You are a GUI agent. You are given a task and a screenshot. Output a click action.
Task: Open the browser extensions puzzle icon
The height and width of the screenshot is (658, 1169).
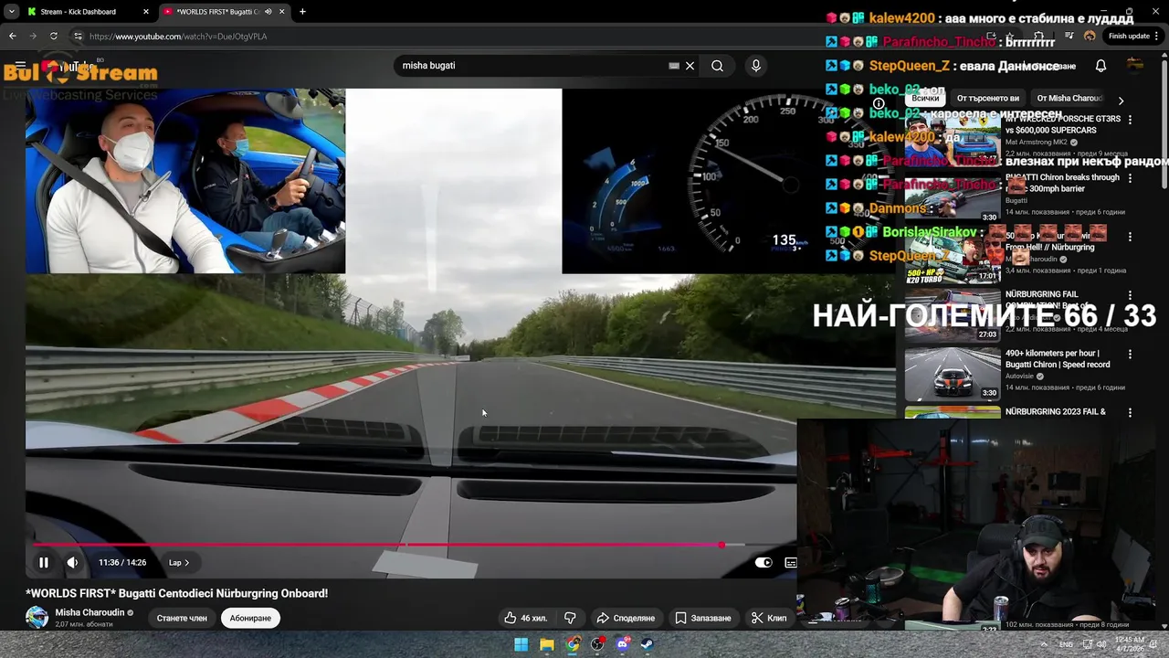(1039, 37)
